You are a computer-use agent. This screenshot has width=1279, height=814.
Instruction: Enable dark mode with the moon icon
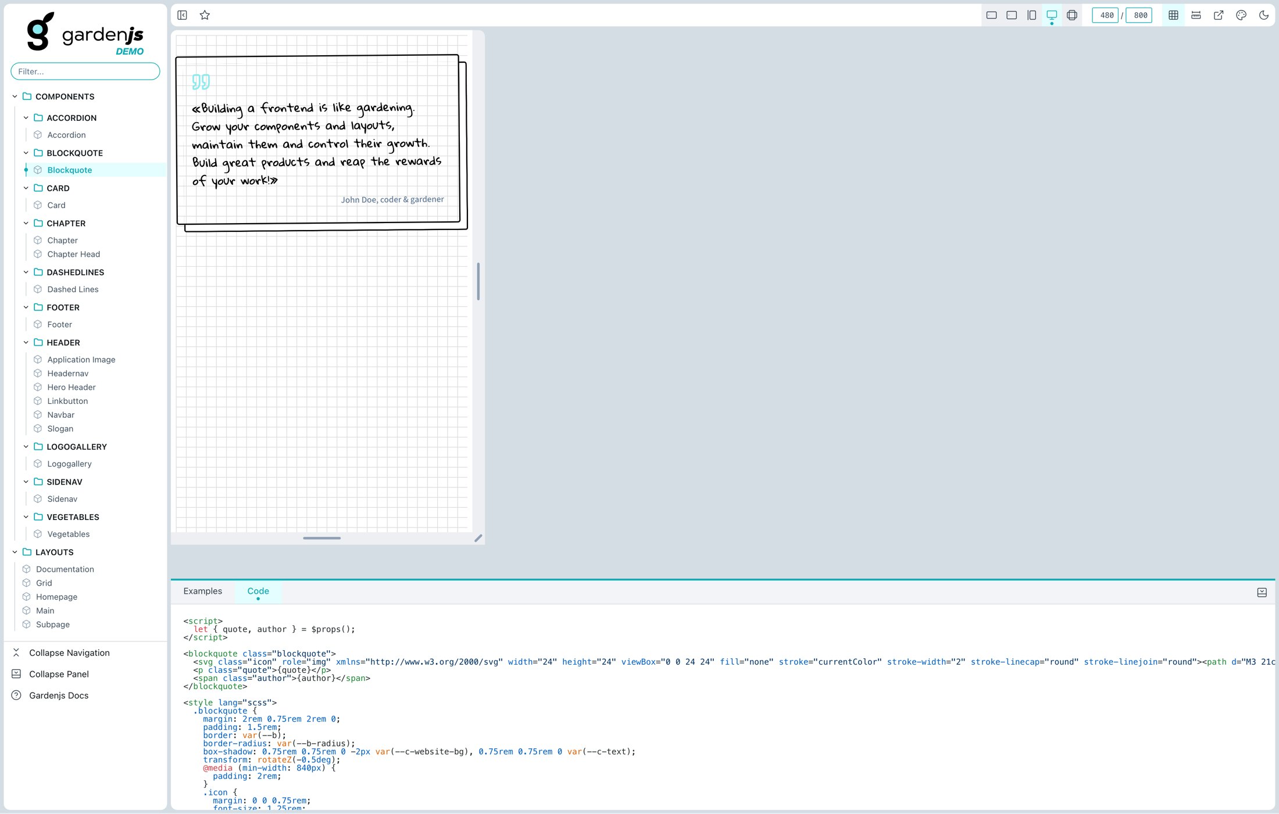point(1264,15)
